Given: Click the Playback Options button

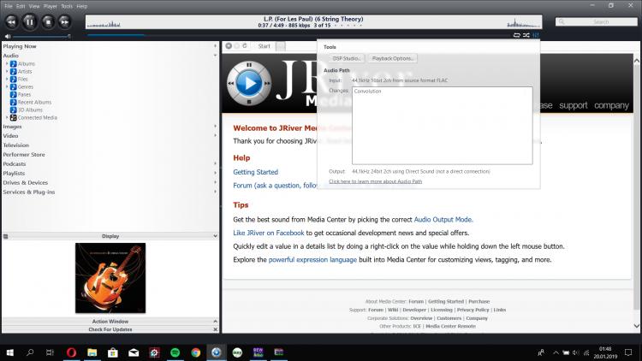Looking at the screenshot, I should 394,58.
